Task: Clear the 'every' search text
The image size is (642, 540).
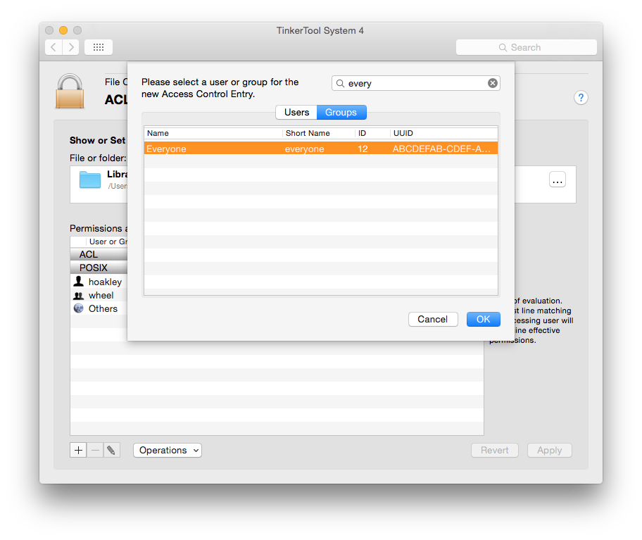Action: click(x=493, y=83)
